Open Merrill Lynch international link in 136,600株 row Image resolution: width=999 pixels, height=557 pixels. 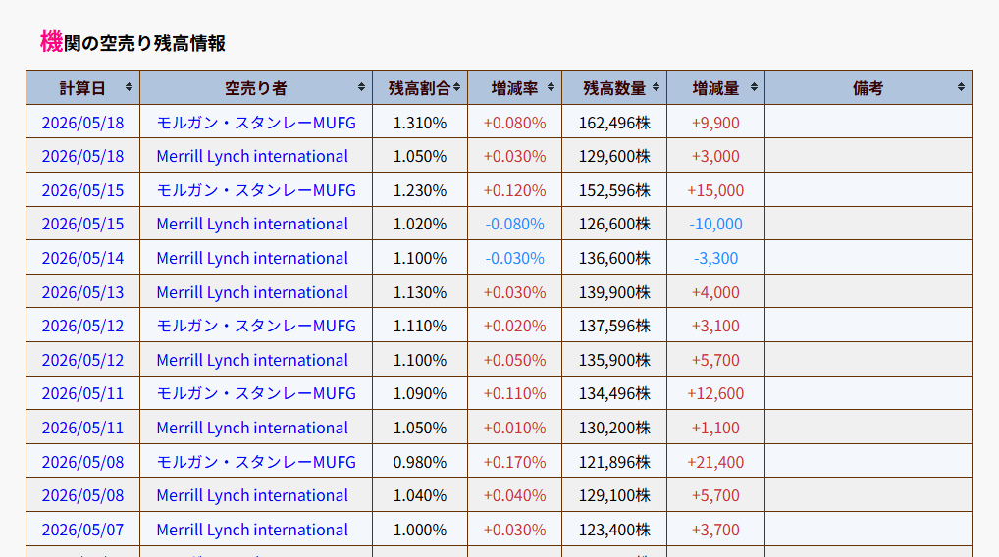252,258
